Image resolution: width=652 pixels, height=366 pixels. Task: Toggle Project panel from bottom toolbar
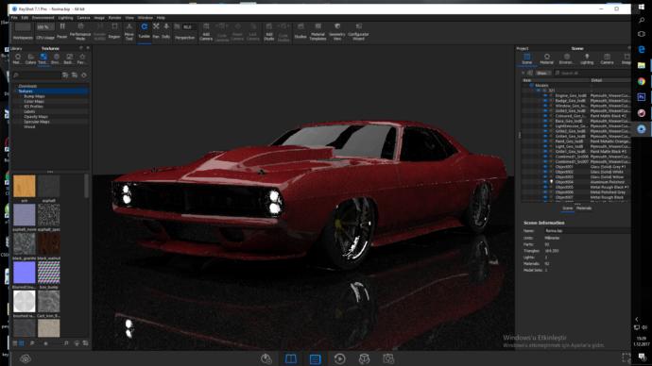click(316, 359)
